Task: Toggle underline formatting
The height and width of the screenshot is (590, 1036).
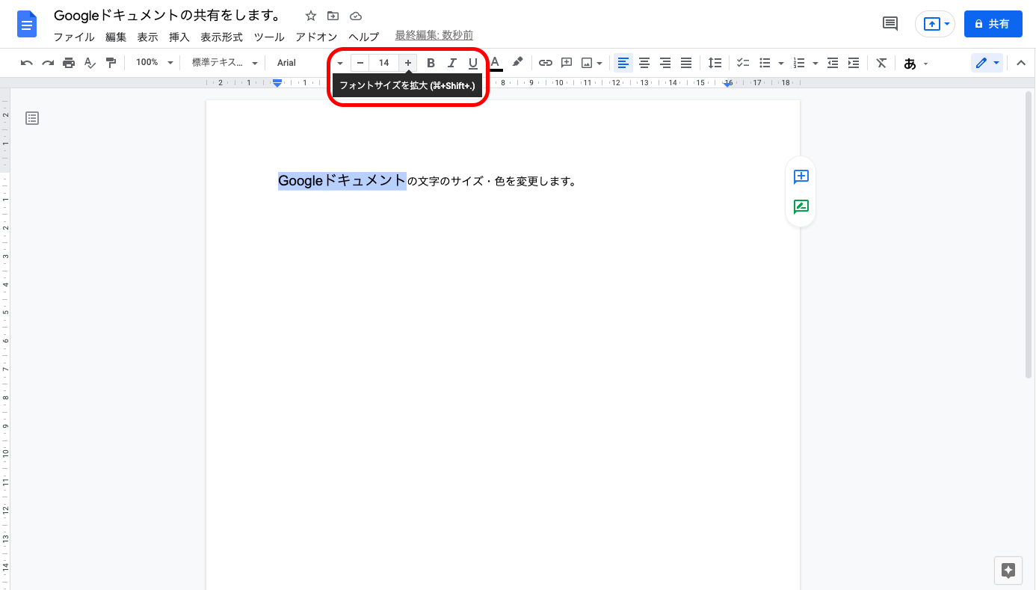Action: (472, 63)
